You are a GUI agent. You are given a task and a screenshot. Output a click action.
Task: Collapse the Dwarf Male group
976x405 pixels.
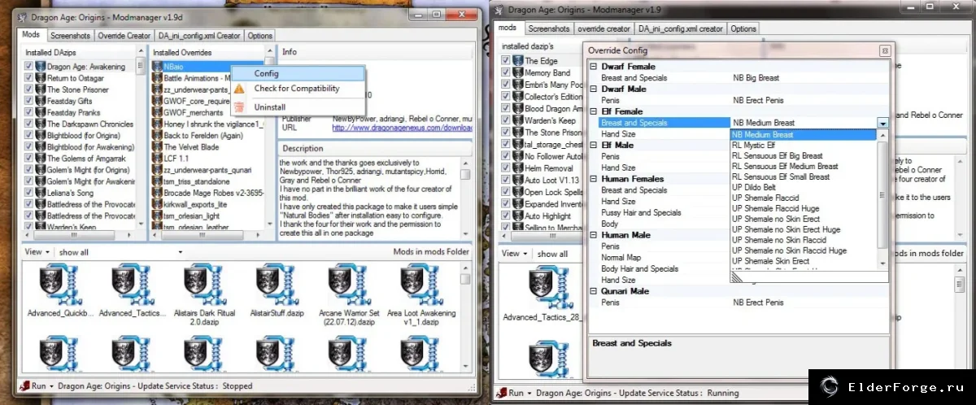pos(593,89)
